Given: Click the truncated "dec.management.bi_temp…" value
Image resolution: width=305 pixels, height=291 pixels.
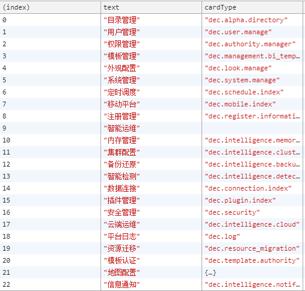Looking at the screenshot, I should [252, 56].
